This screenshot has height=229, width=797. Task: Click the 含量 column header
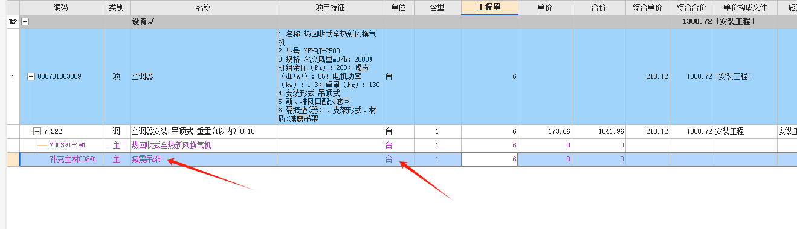pos(437,7)
